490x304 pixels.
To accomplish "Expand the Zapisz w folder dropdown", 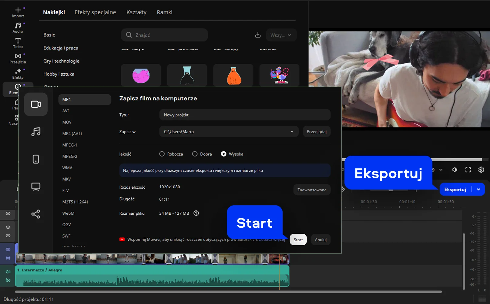I will tap(292, 132).
